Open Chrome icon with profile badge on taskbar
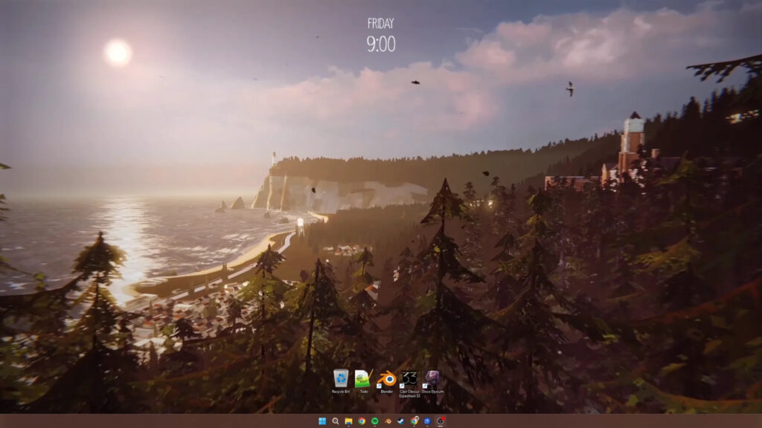Image resolution: width=762 pixels, height=428 pixels. pyautogui.click(x=414, y=421)
